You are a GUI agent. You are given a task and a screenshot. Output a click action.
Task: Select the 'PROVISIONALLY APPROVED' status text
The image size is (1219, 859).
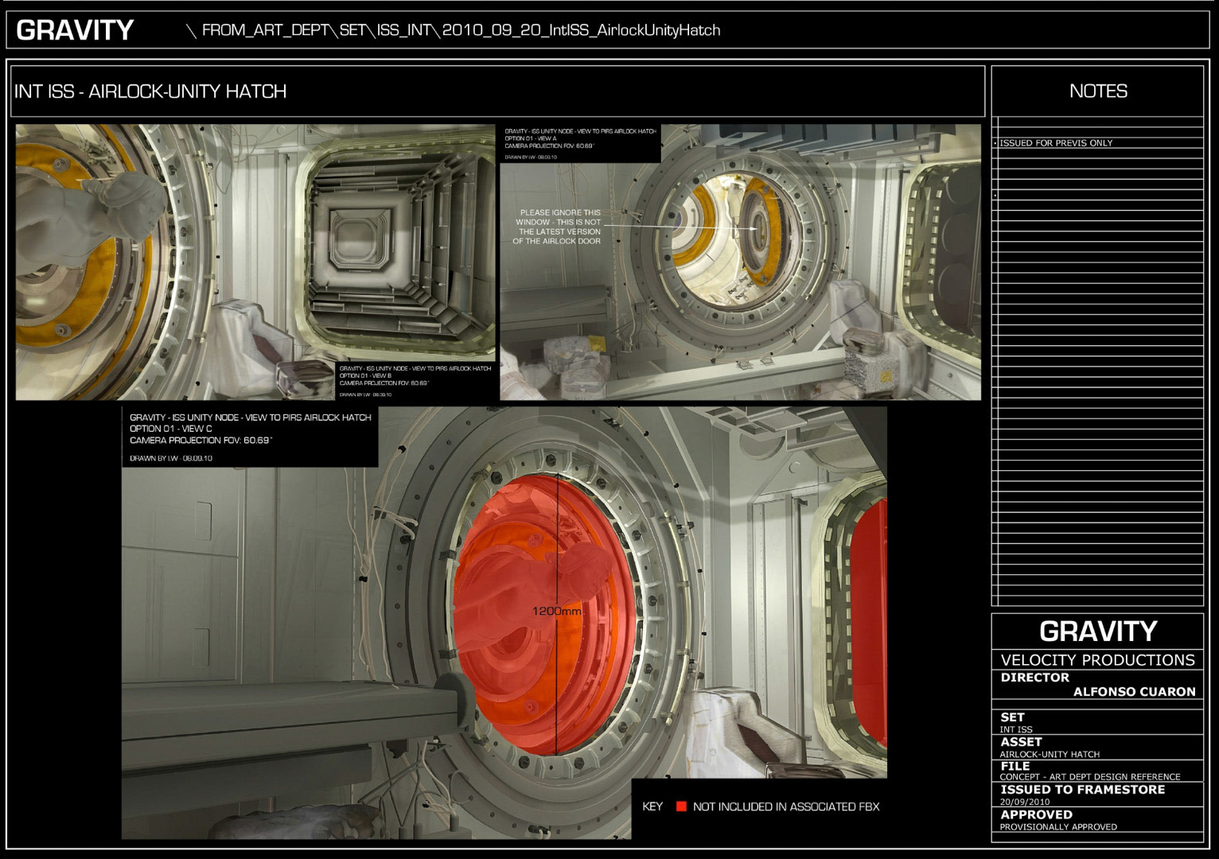click(x=1058, y=827)
